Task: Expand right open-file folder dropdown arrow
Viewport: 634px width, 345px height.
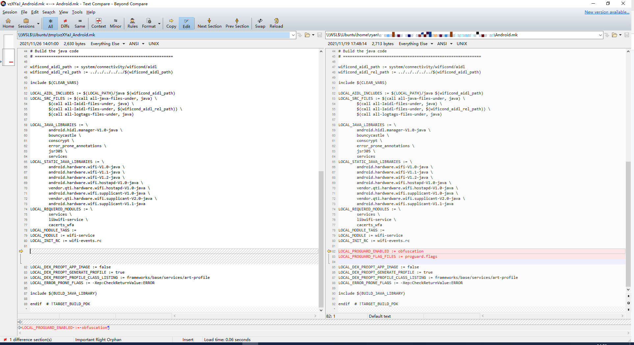Action: [620, 35]
